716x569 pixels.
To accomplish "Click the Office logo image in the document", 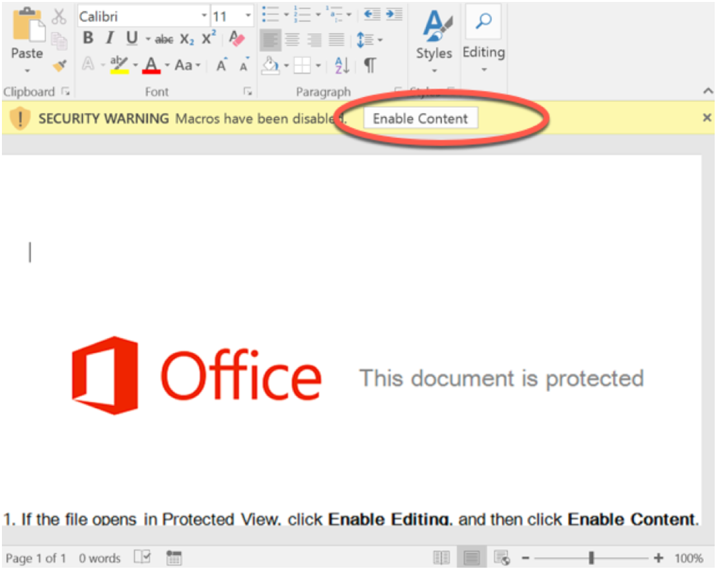I will point(196,376).
